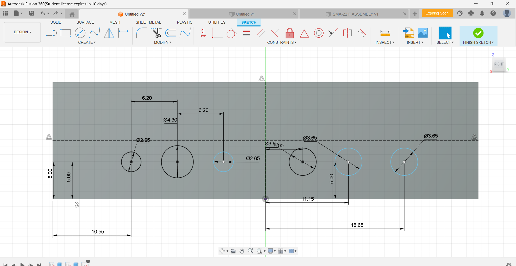Viewport: 516px width, 266px height.
Task: Select the Fillet tool
Action: point(141,33)
